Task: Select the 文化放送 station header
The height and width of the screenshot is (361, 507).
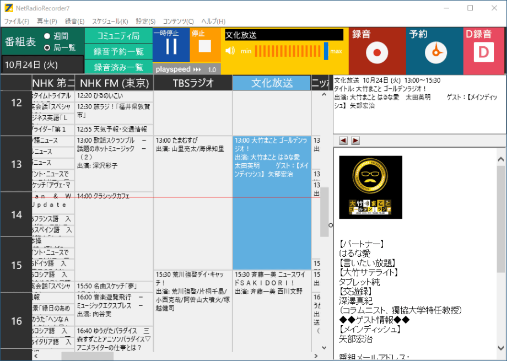Action: 272,83
